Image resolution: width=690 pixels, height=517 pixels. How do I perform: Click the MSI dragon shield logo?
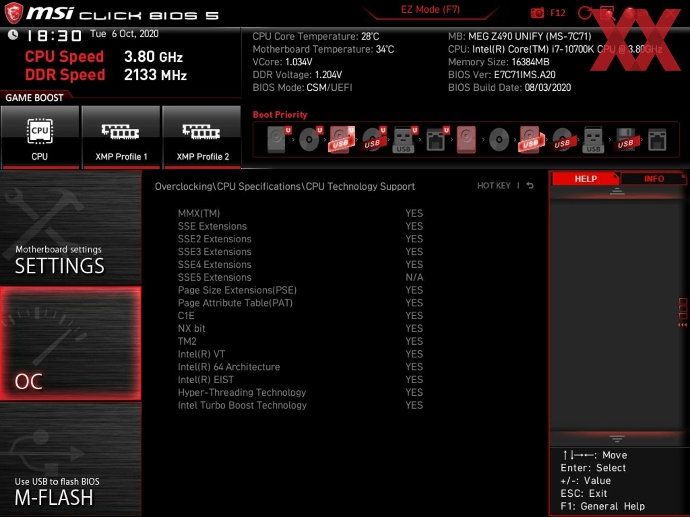tap(14, 13)
